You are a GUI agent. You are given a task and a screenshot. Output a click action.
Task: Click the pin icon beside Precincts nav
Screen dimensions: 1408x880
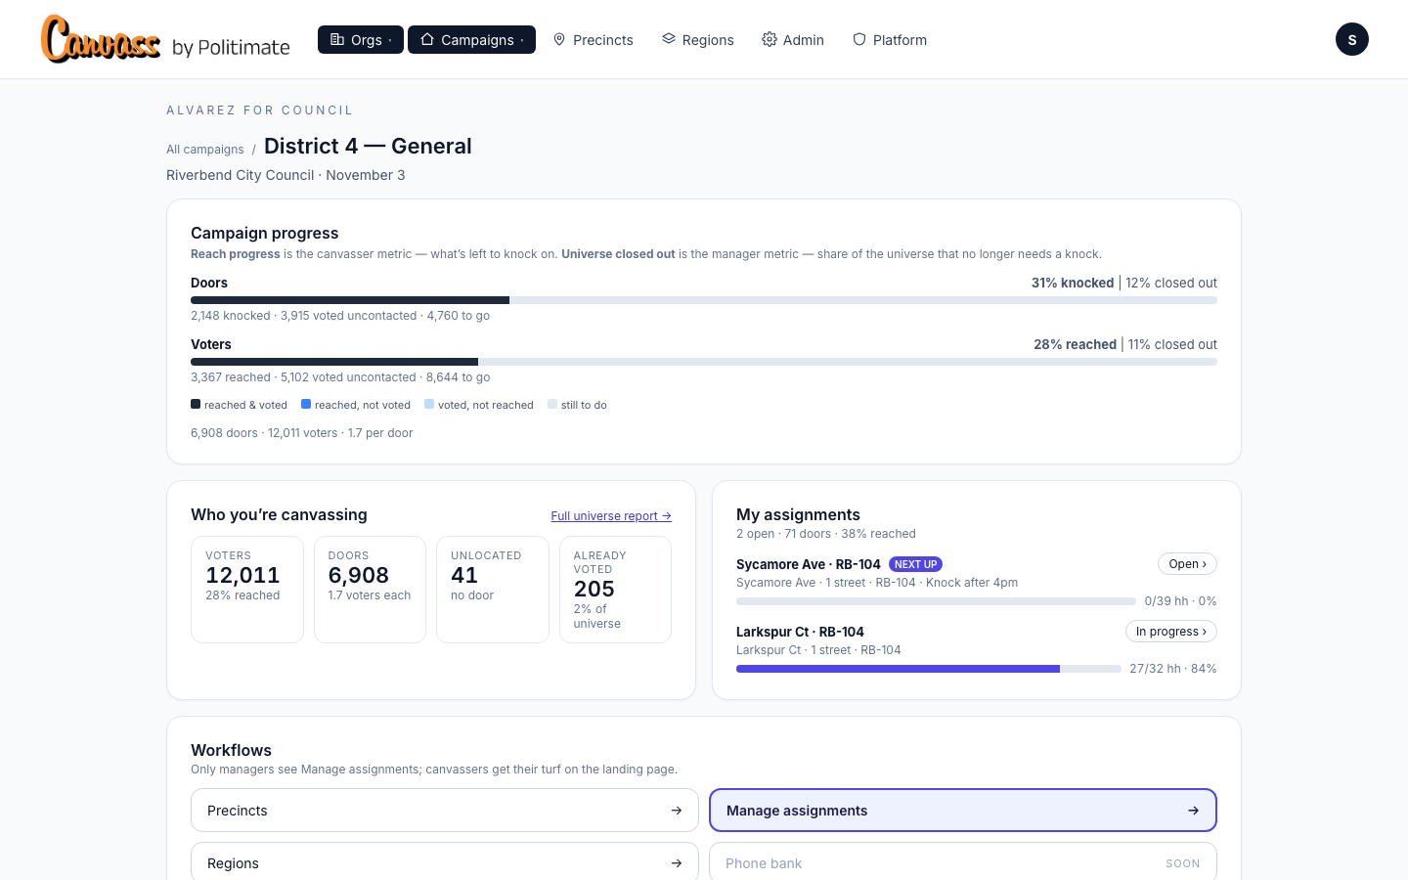(x=559, y=39)
